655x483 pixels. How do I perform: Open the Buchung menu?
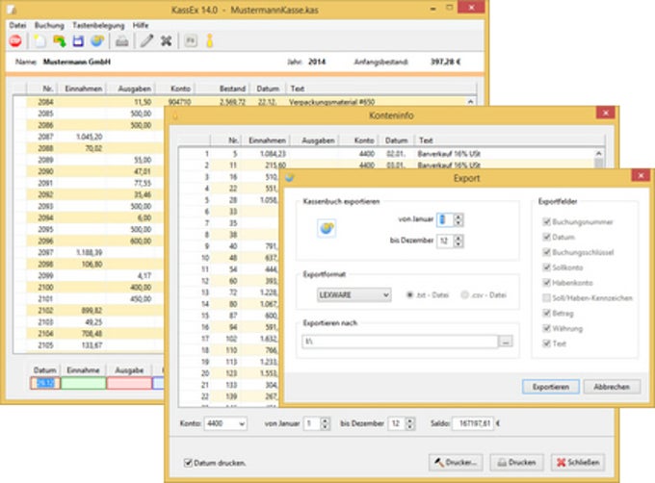point(49,25)
